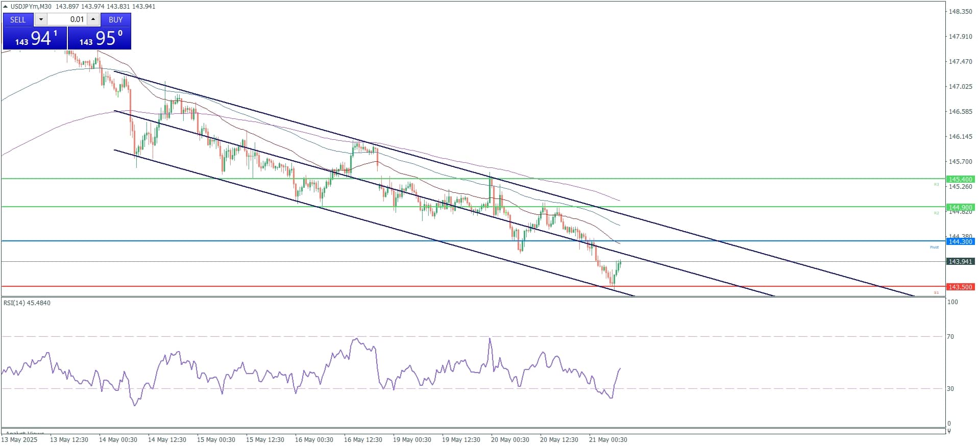Click the 143 95 buy price tile

point(100,38)
